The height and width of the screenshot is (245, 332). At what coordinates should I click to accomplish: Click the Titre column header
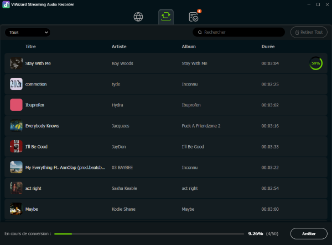click(x=30, y=46)
